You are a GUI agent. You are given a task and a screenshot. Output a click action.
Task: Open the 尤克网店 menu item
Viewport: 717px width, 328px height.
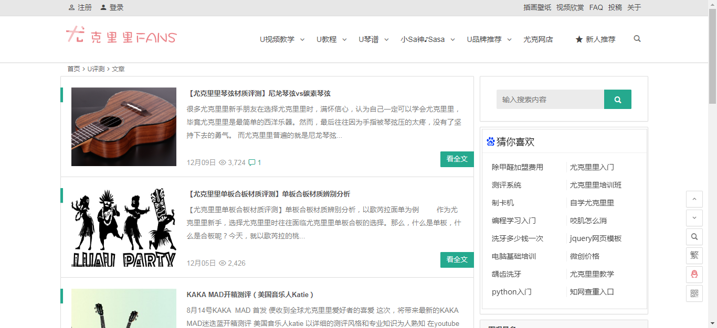538,39
